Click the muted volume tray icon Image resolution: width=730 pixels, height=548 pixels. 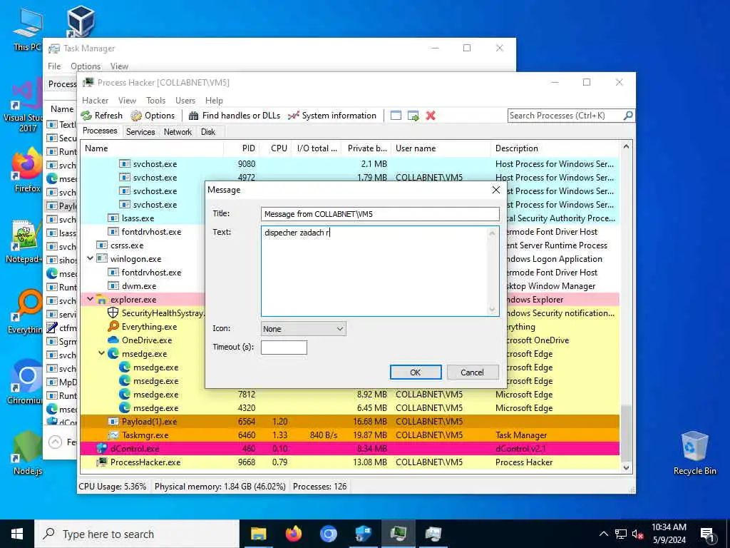pos(637,534)
